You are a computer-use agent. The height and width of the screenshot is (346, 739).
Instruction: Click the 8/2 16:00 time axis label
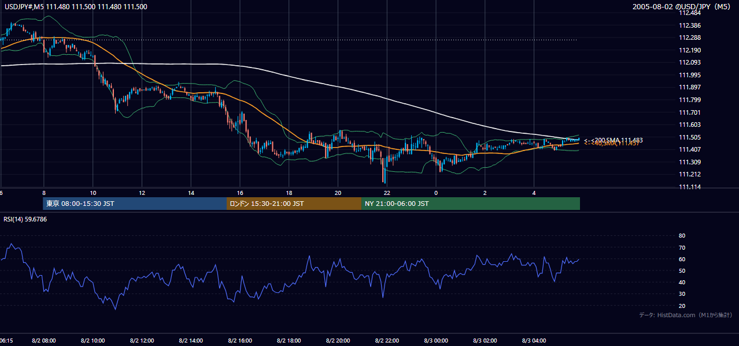coord(240,341)
